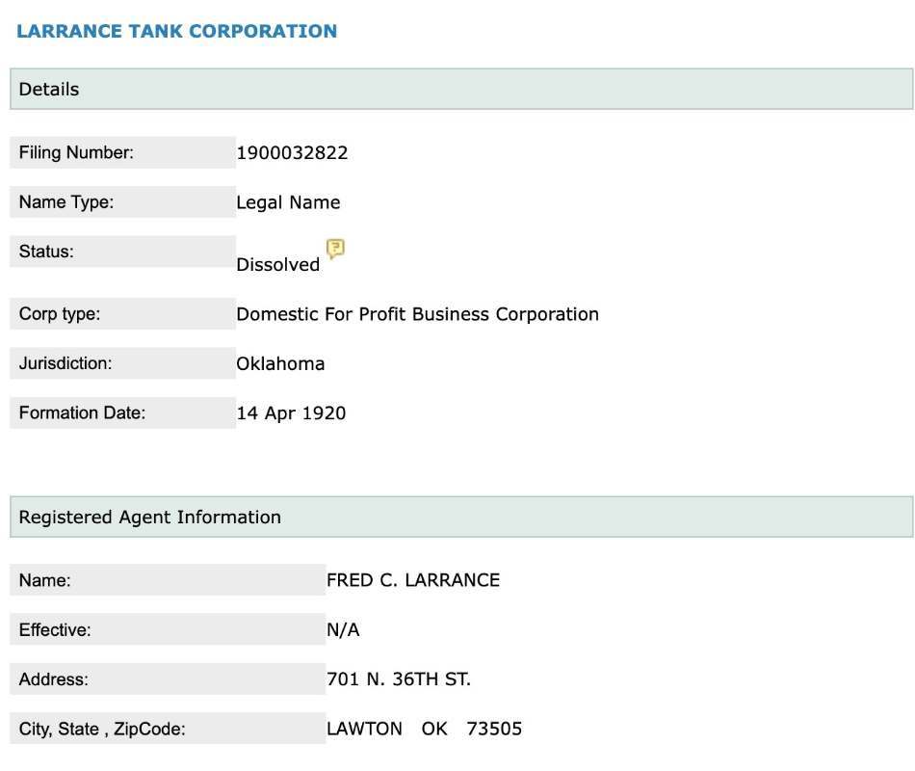This screenshot has height=771, width=915.
Task: Click the agent name FRED C. LARRANCE
Action: pyautogui.click(x=413, y=580)
